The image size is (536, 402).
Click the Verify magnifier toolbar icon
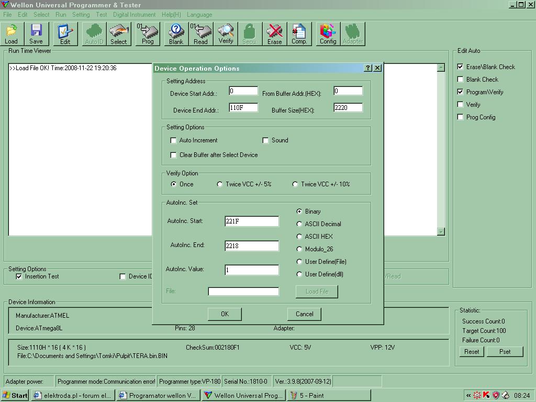click(226, 33)
